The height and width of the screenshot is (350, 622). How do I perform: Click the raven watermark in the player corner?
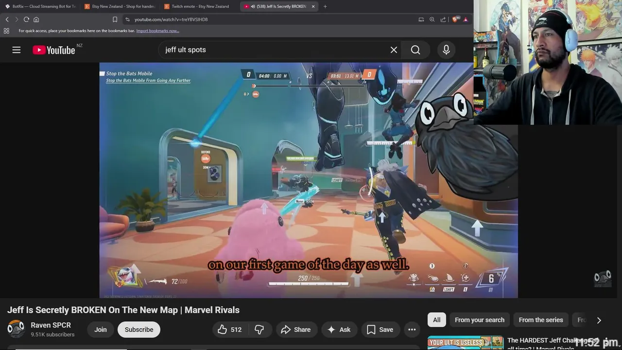pos(603,279)
